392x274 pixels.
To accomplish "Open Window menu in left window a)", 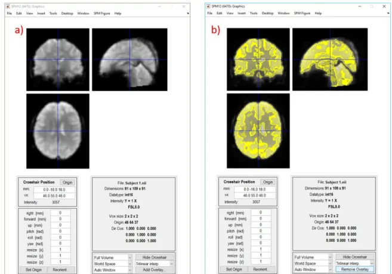I will (84, 14).
